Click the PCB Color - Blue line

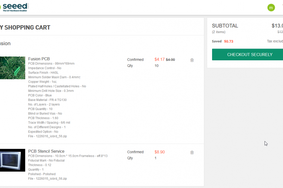point(40,95)
